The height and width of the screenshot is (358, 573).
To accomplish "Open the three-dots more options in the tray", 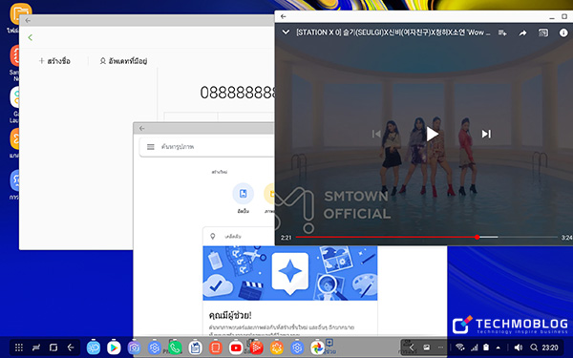I will point(440,347).
